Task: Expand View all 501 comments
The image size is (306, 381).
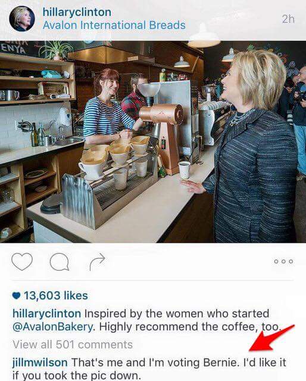Action: 73,344
